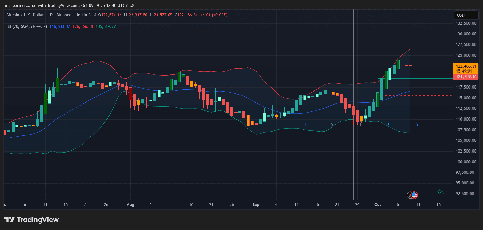The width and height of the screenshot is (483, 230).
Task: Click the Sep label on time axis
Action: pos(256,205)
